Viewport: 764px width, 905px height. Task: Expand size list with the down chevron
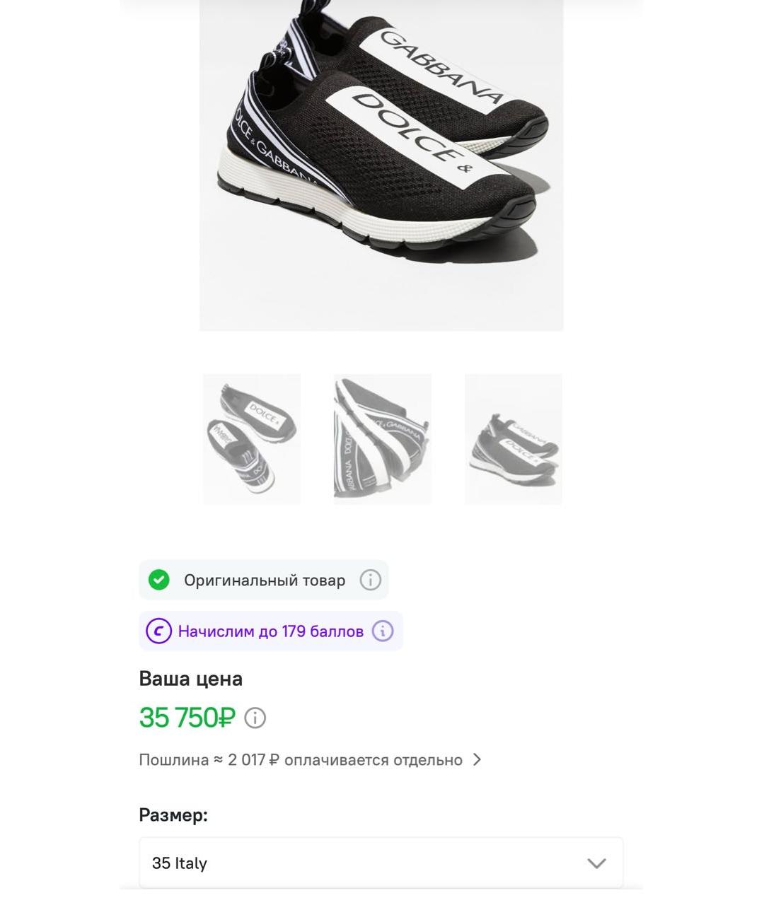596,863
